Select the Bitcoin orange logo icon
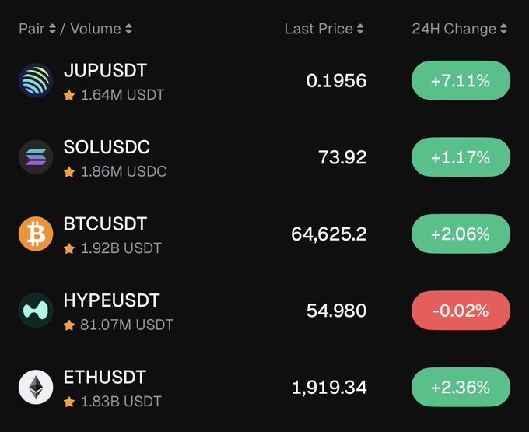Image resolution: width=529 pixels, height=432 pixels. pos(36,234)
